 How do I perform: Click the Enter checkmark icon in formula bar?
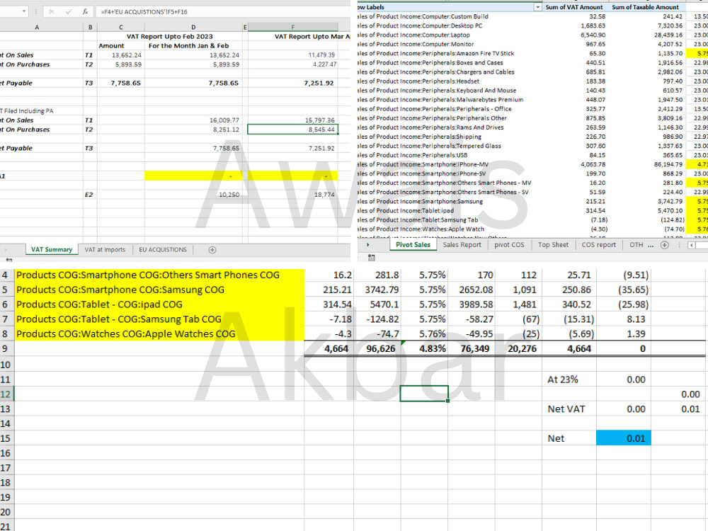(x=69, y=11)
